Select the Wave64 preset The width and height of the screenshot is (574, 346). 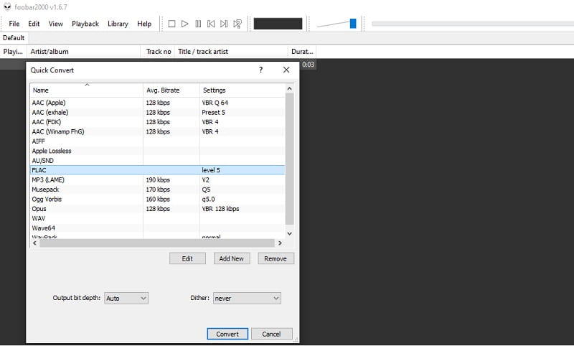pos(157,228)
